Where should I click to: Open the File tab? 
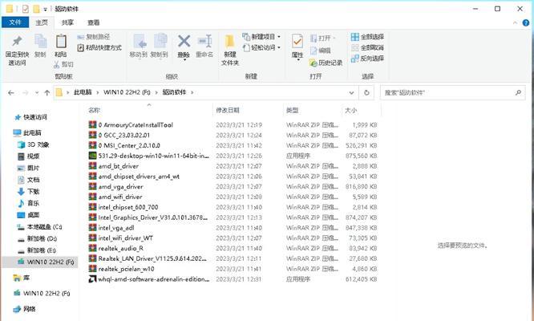[15, 22]
